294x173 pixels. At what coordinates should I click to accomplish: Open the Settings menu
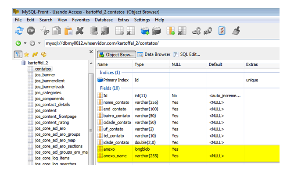pyautogui.click(x=142, y=20)
